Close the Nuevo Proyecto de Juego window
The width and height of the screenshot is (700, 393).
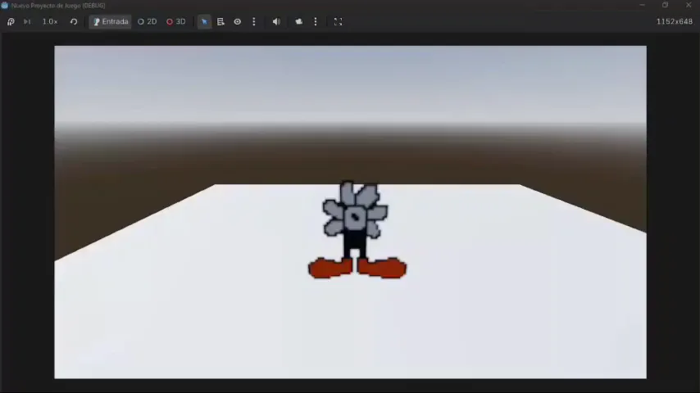coord(689,5)
